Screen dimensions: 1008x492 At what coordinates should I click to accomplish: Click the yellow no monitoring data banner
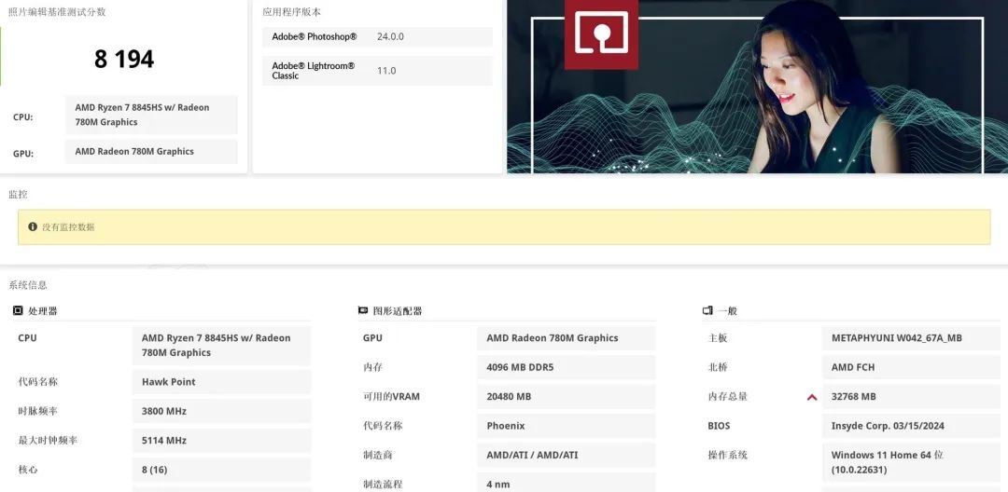(x=504, y=227)
